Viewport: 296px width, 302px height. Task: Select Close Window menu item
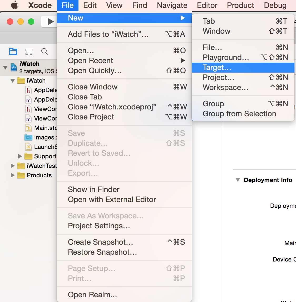point(124,87)
